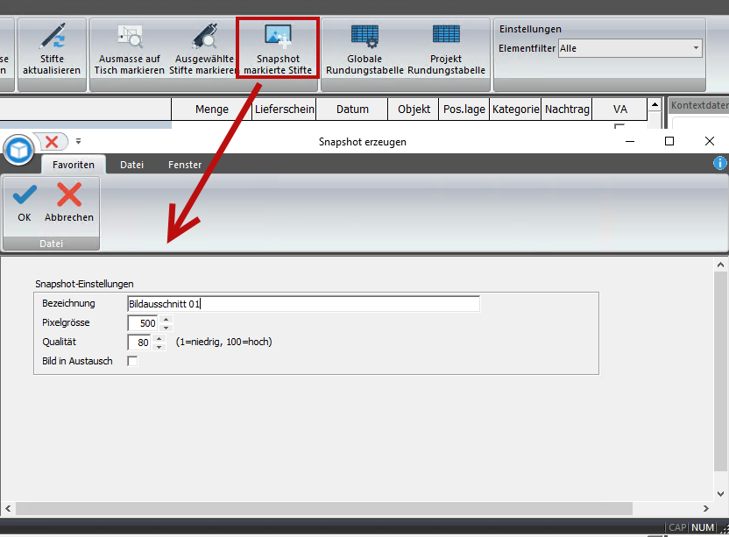Expand the quick access toolbar arrow
729x537 pixels.
tap(78, 141)
